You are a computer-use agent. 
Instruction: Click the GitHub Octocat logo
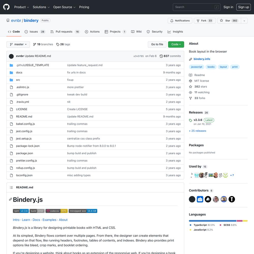pos(6,7)
